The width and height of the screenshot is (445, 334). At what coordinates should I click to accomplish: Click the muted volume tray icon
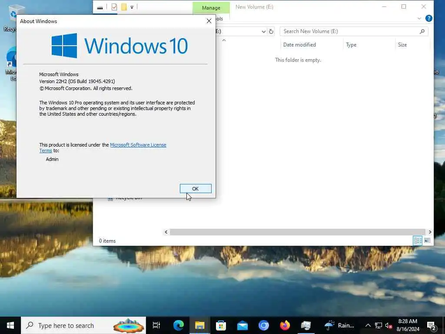click(389, 325)
